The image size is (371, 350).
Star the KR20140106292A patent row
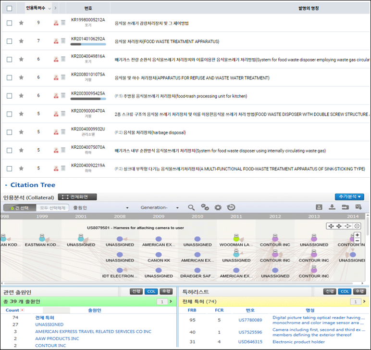click(x=21, y=41)
